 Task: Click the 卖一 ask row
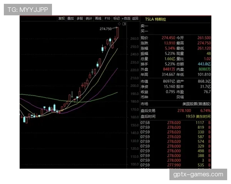tap(176, 26)
